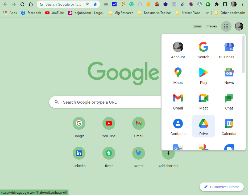
Task: Click the share page icon in address bar
Action: coord(87,4)
